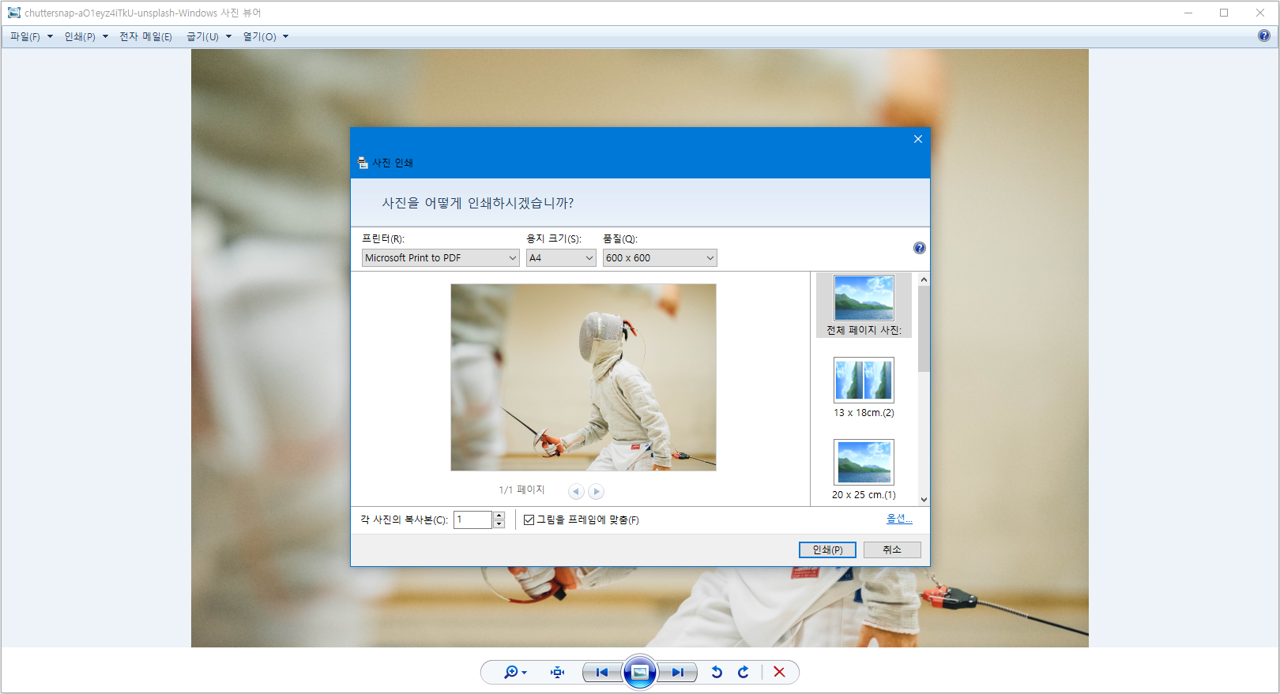This screenshot has width=1280, height=694.
Task: Rotate photo clockwise
Action: pos(744,672)
